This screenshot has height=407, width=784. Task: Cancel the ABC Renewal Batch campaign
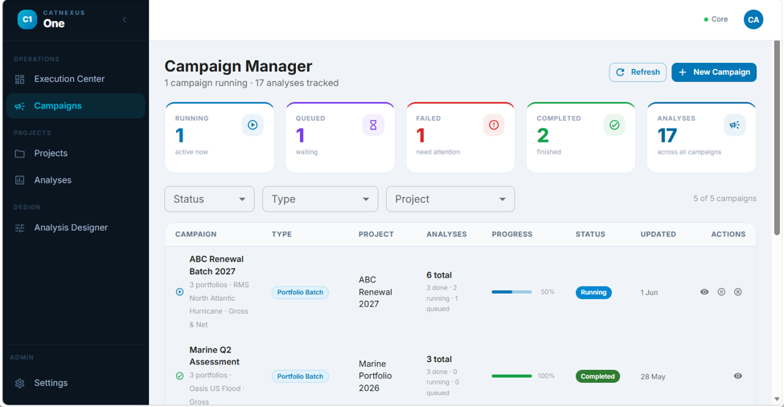coord(738,292)
